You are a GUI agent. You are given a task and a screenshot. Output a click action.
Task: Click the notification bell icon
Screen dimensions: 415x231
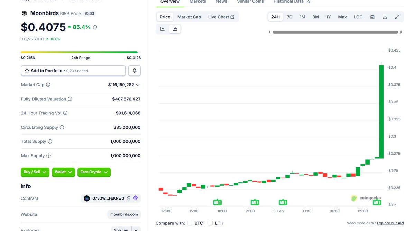pyautogui.click(x=135, y=71)
